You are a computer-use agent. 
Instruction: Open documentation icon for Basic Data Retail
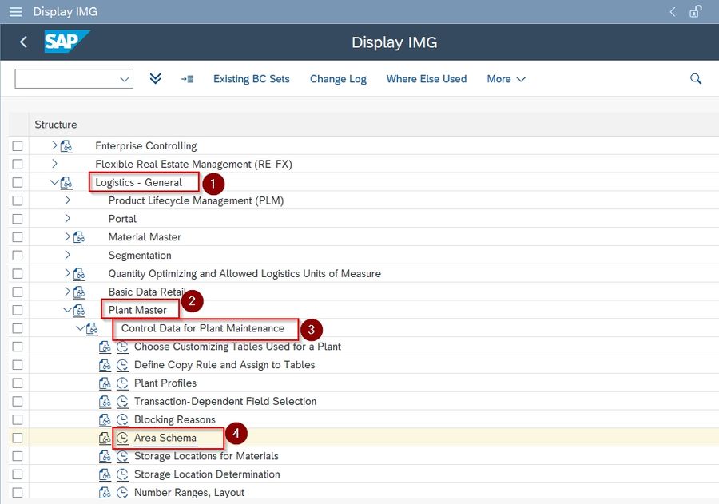[79, 292]
